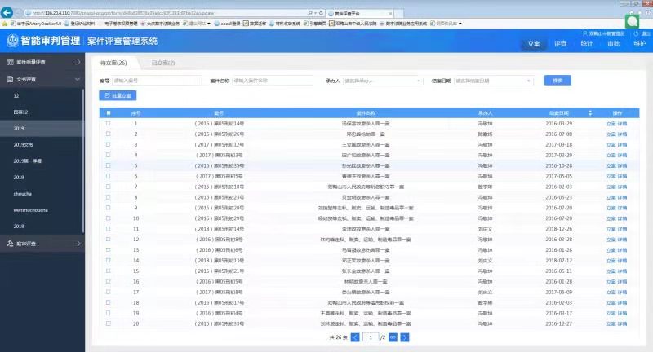
Task: Click the 庭审评查 sidebar icon
Action: click(x=9, y=243)
